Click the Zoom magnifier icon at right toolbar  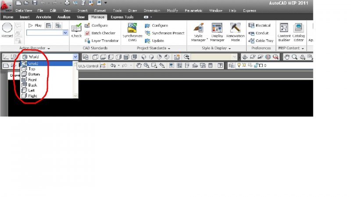click(x=294, y=57)
